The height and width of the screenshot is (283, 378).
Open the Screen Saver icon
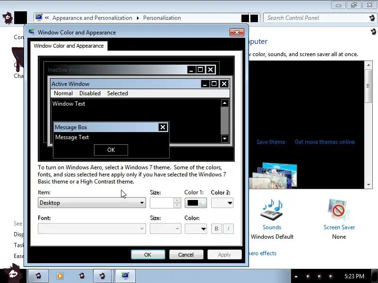coord(338,210)
